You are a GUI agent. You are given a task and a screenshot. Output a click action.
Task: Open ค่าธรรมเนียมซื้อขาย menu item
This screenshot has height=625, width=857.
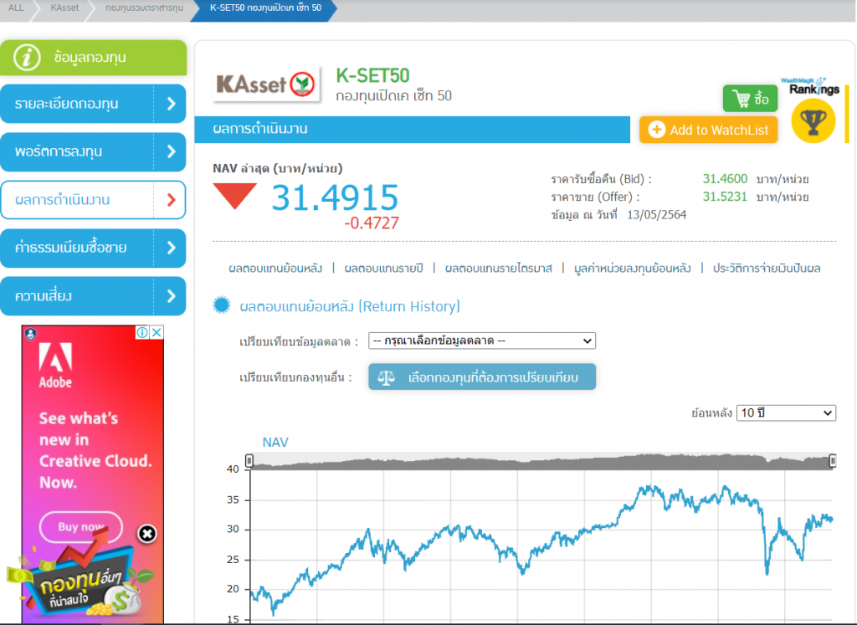click(93, 248)
